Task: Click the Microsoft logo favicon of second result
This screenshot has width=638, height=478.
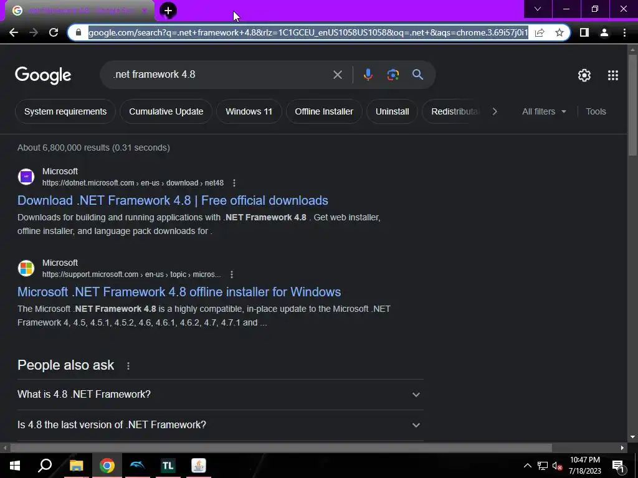Action: pyautogui.click(x=26, y=268)
